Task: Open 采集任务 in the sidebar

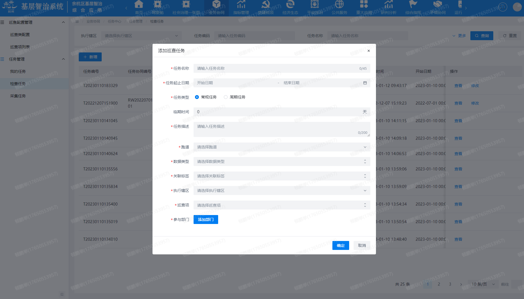Action: coord(18,96)
